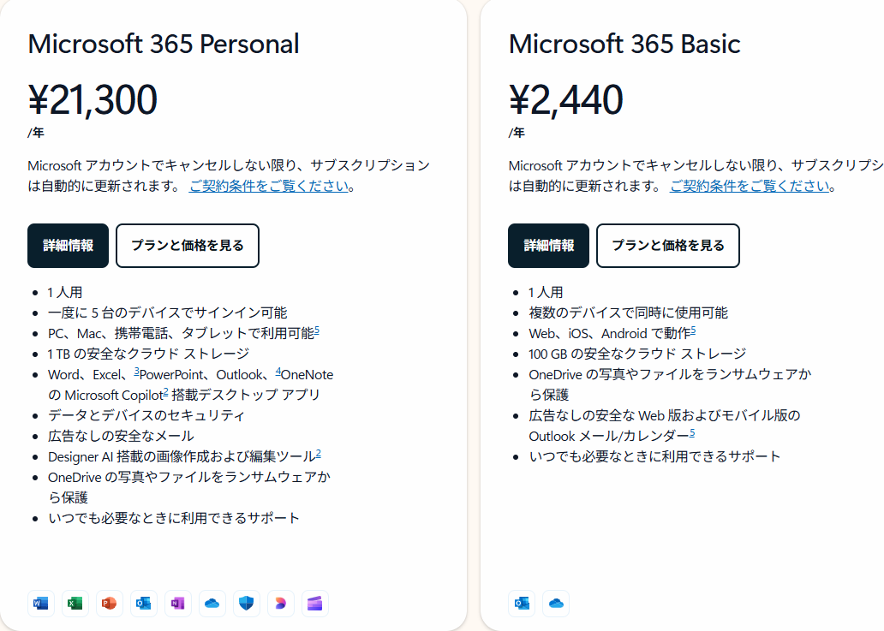Viewport: 884px width, 631px height.
Task: Select プランと価格を見る under Basic plan
Action: coord(668,246)
